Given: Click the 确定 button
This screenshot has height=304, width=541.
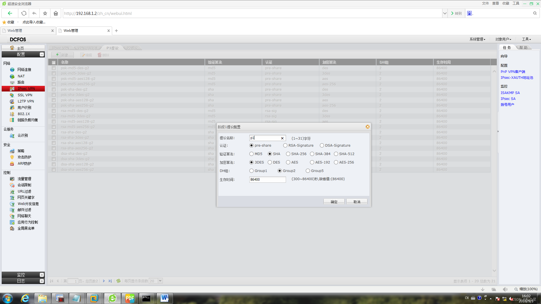Looking at the screenshot, I should pyautogui.click(x=334, y=202).
